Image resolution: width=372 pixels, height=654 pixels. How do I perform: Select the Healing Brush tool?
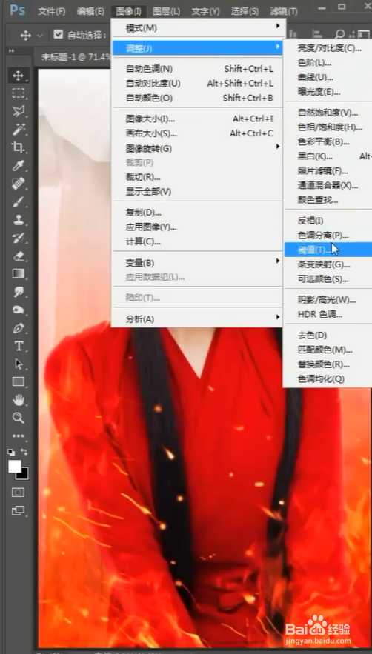(x=18, y=184)
